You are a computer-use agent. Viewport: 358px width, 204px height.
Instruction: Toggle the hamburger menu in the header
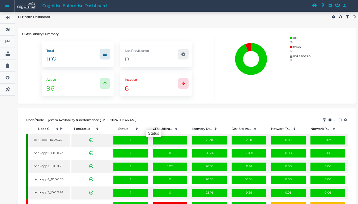click(x=7, y=6)
